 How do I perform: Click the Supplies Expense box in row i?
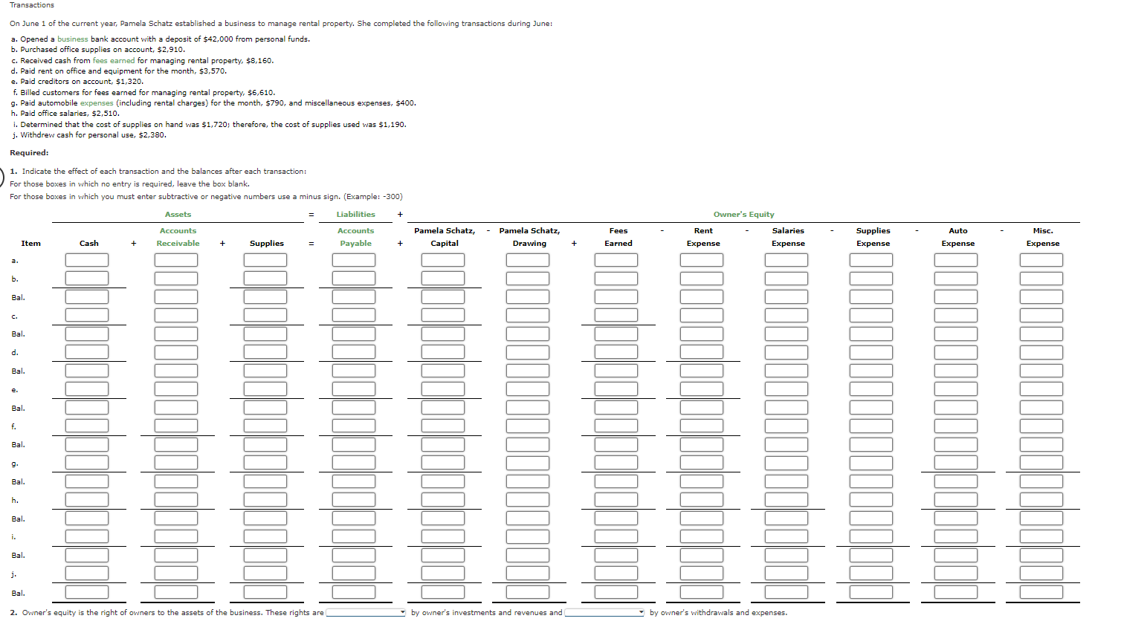point(871,536)
